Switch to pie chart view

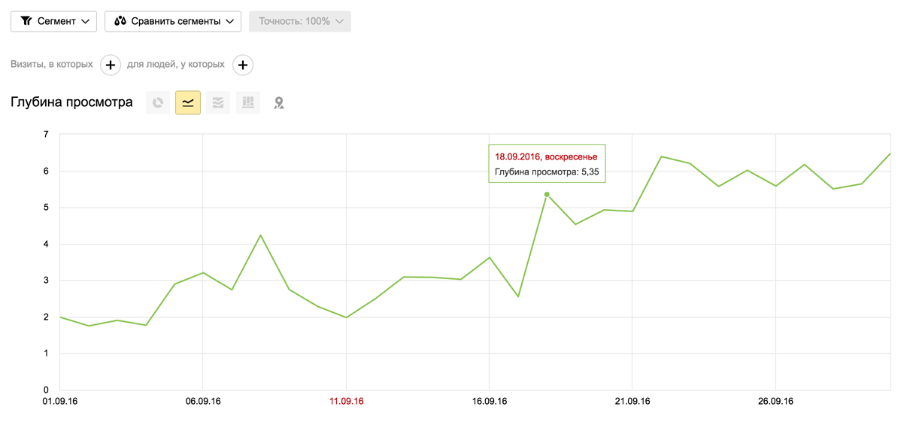158,103
